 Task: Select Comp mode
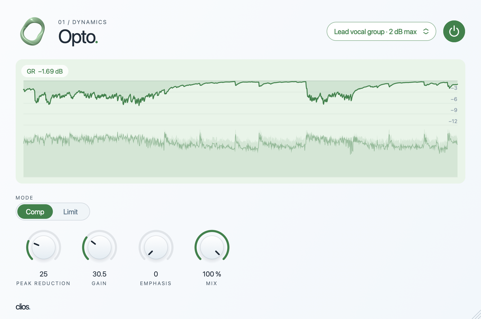pos(35,212)
